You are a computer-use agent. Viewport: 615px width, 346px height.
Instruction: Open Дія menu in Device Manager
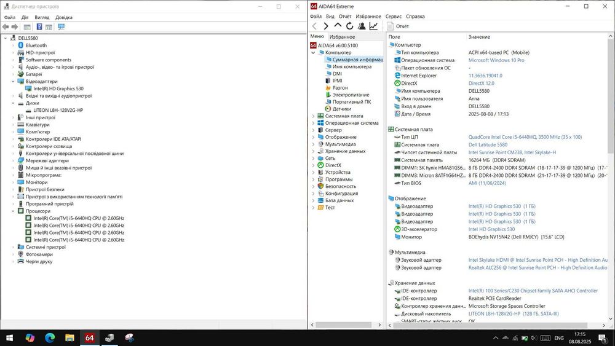(25, 17)
